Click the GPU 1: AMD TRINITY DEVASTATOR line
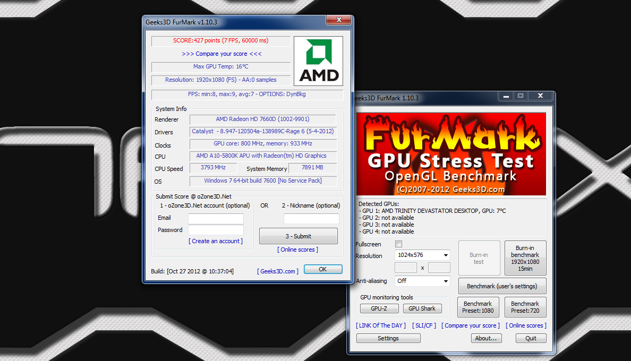Viewport: 631px width, 361px height. pyautogui.click(x=432, y=211)
